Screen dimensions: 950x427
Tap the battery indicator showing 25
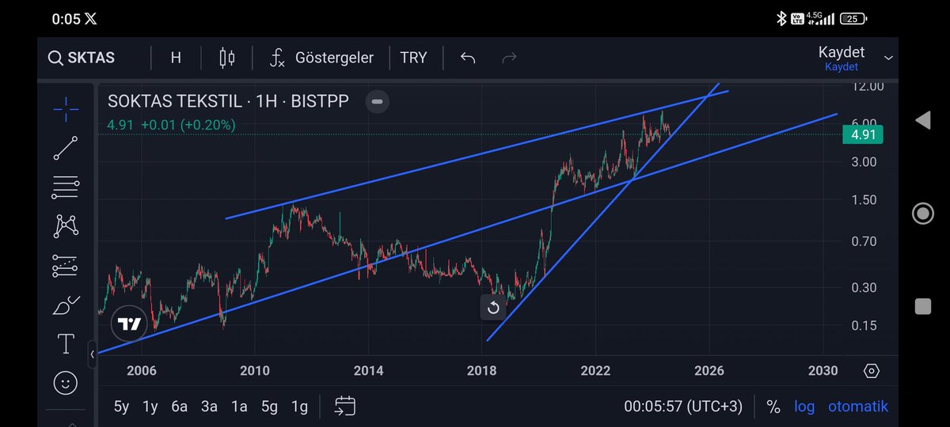coord(853,18)
